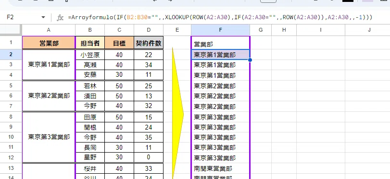Select the cell containing 田原

(90, 117)
